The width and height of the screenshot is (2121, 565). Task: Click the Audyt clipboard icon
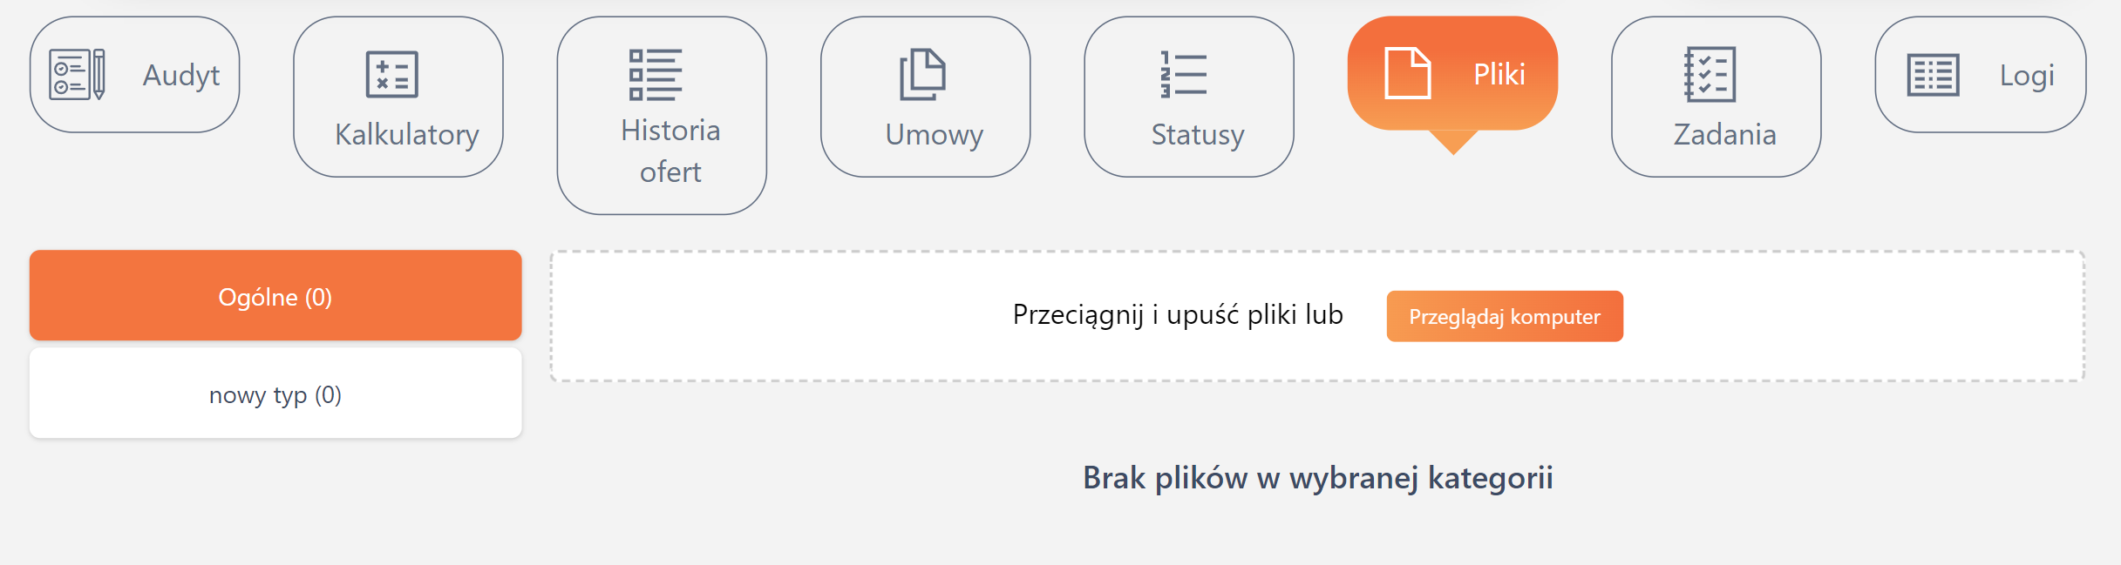pos(78,74)
